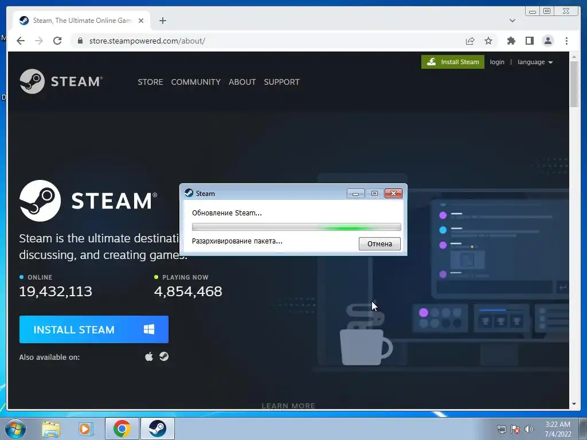Open the Chrome three-dot menu
This screenshot has height=440, width=587.
click(566, 41)
